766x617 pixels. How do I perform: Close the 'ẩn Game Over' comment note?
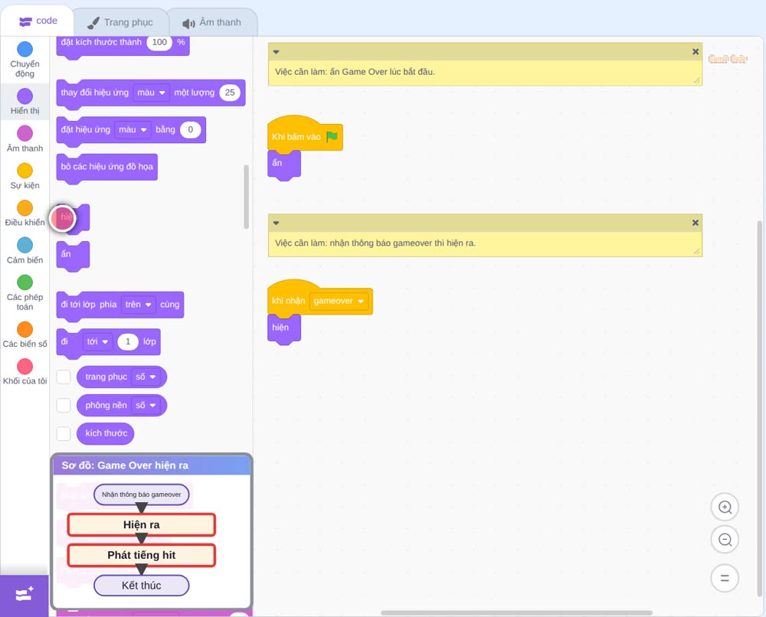696,52
